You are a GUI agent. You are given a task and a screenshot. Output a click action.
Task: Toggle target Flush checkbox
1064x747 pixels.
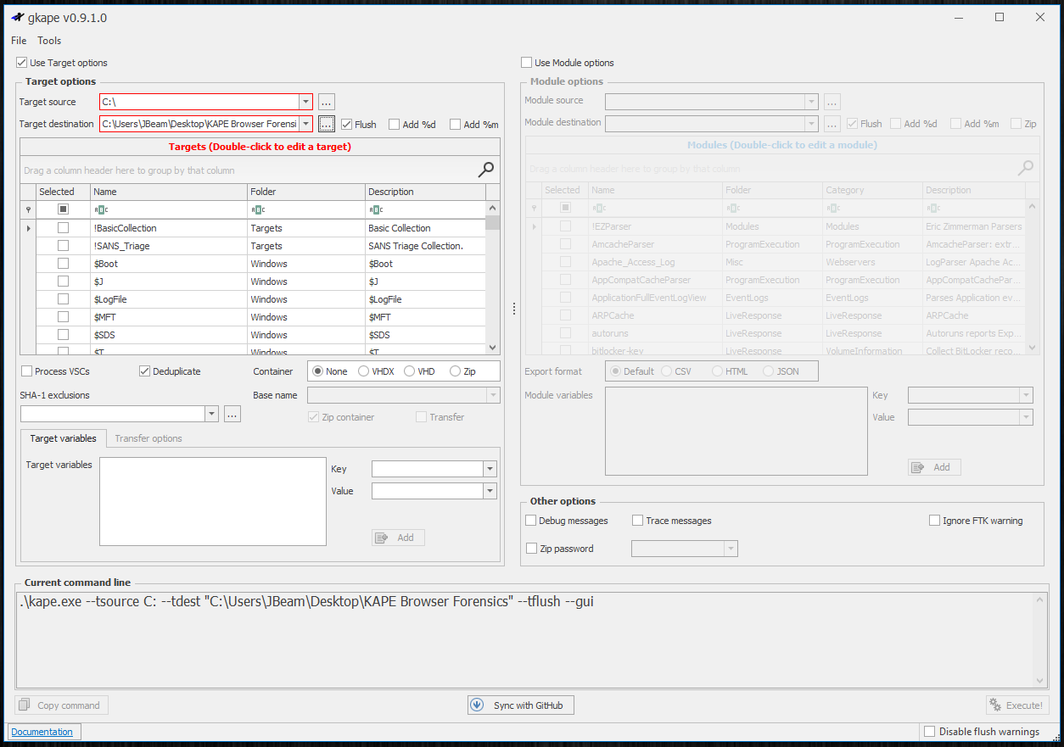346,124
